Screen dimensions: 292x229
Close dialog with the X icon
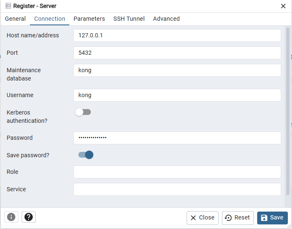[283, 6]
